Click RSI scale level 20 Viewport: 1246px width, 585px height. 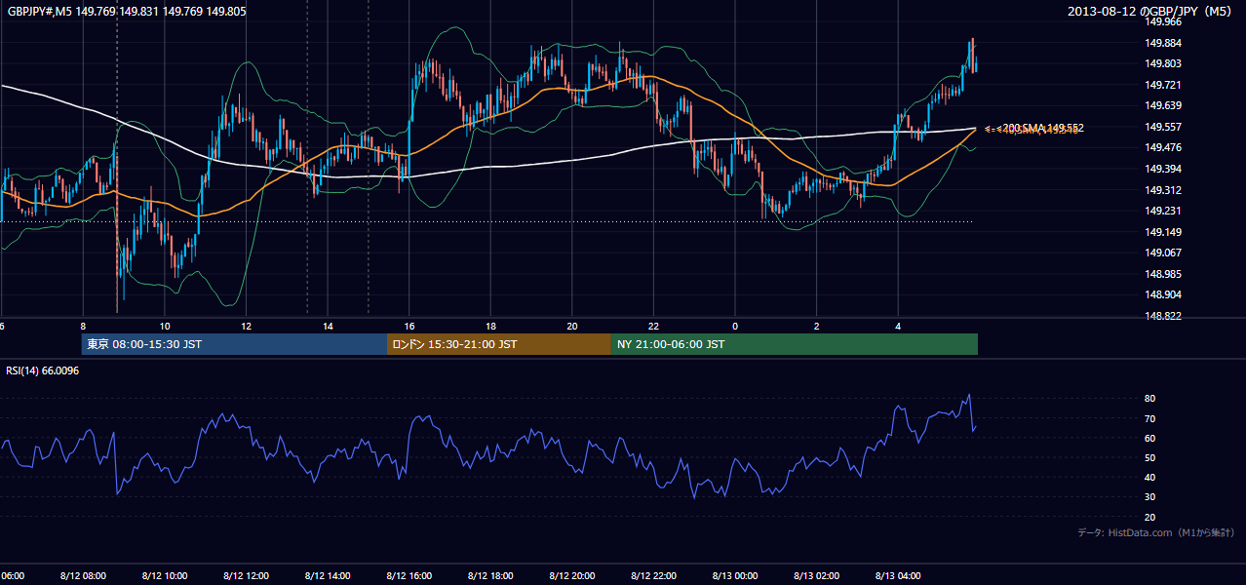pos(1149,517)
